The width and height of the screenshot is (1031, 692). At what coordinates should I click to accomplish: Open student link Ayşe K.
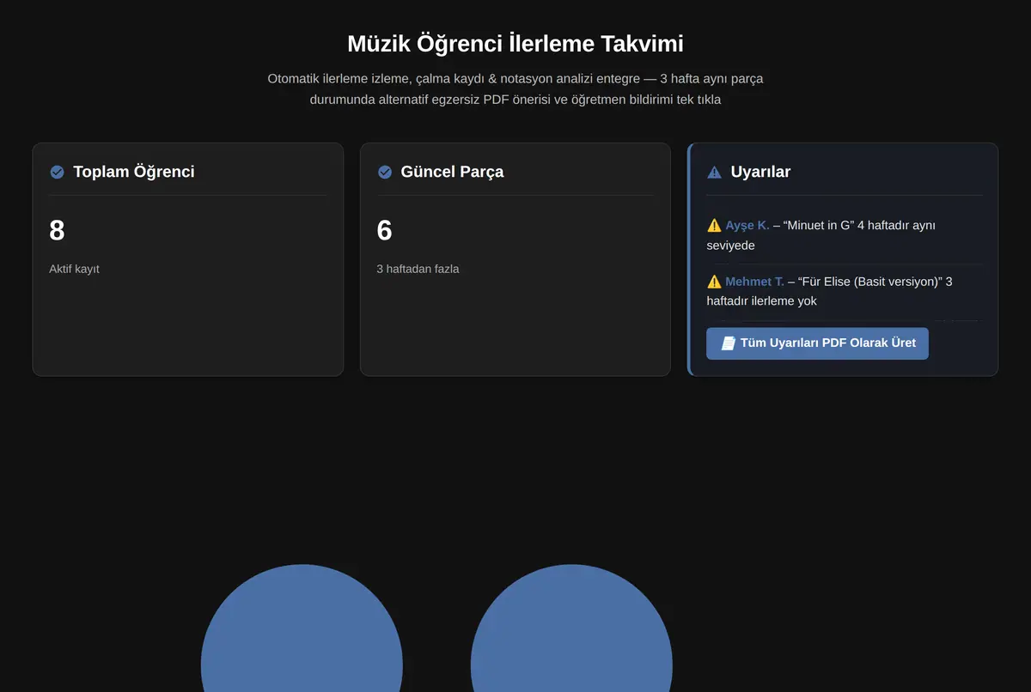point(747,225)
